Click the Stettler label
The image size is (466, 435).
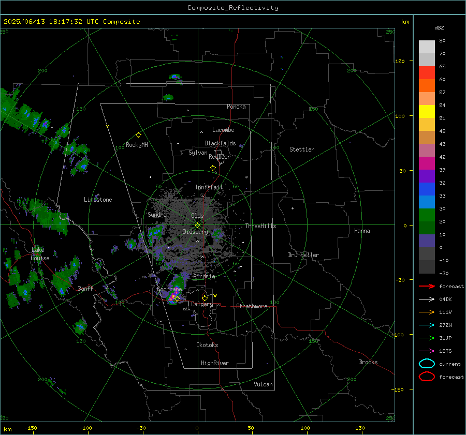pos(302,149)
